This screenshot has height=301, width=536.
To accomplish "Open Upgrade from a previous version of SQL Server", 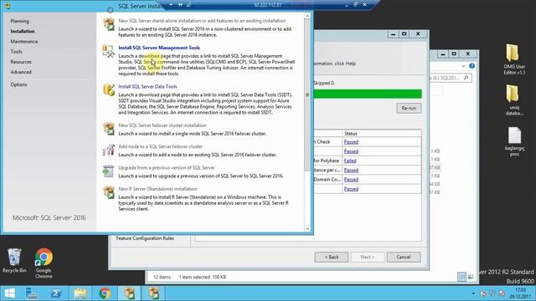I will [166, 167].
